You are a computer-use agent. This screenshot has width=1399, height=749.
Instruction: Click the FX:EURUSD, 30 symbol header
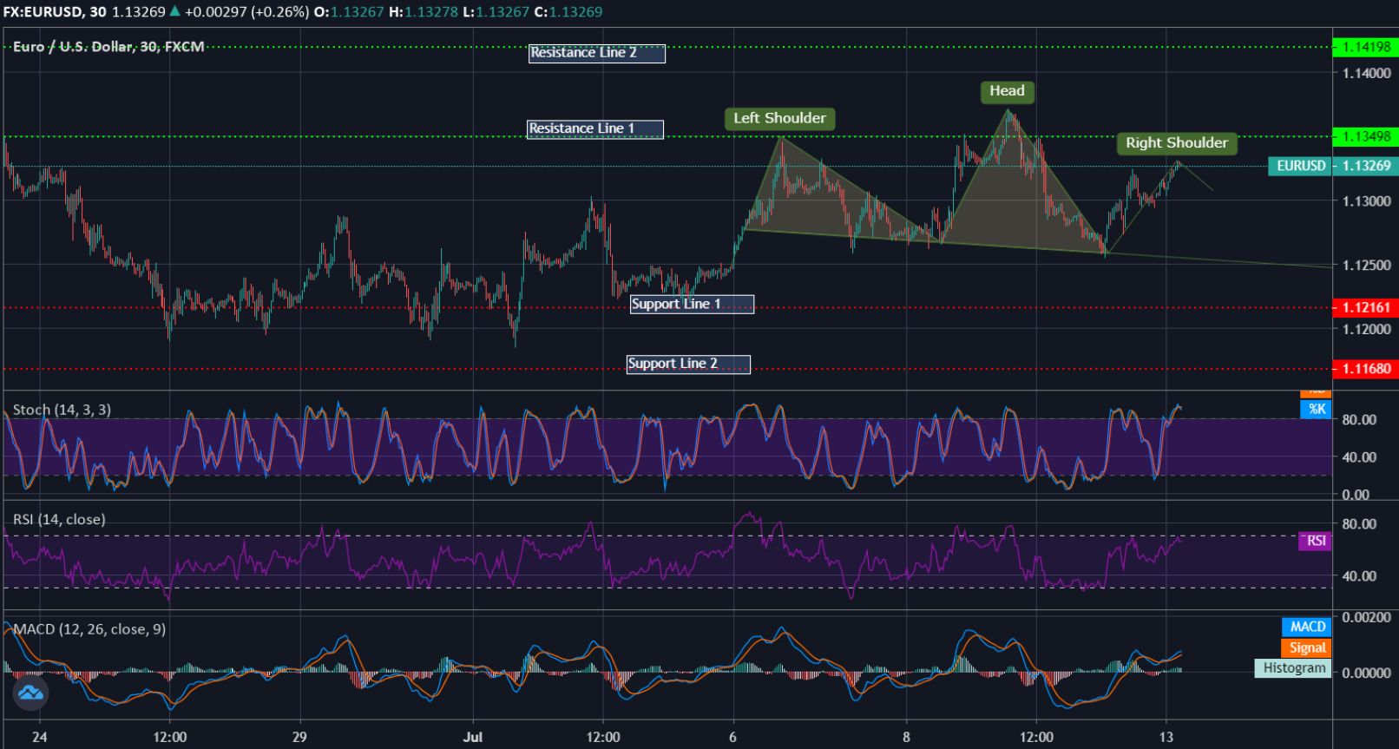(55, 12)
